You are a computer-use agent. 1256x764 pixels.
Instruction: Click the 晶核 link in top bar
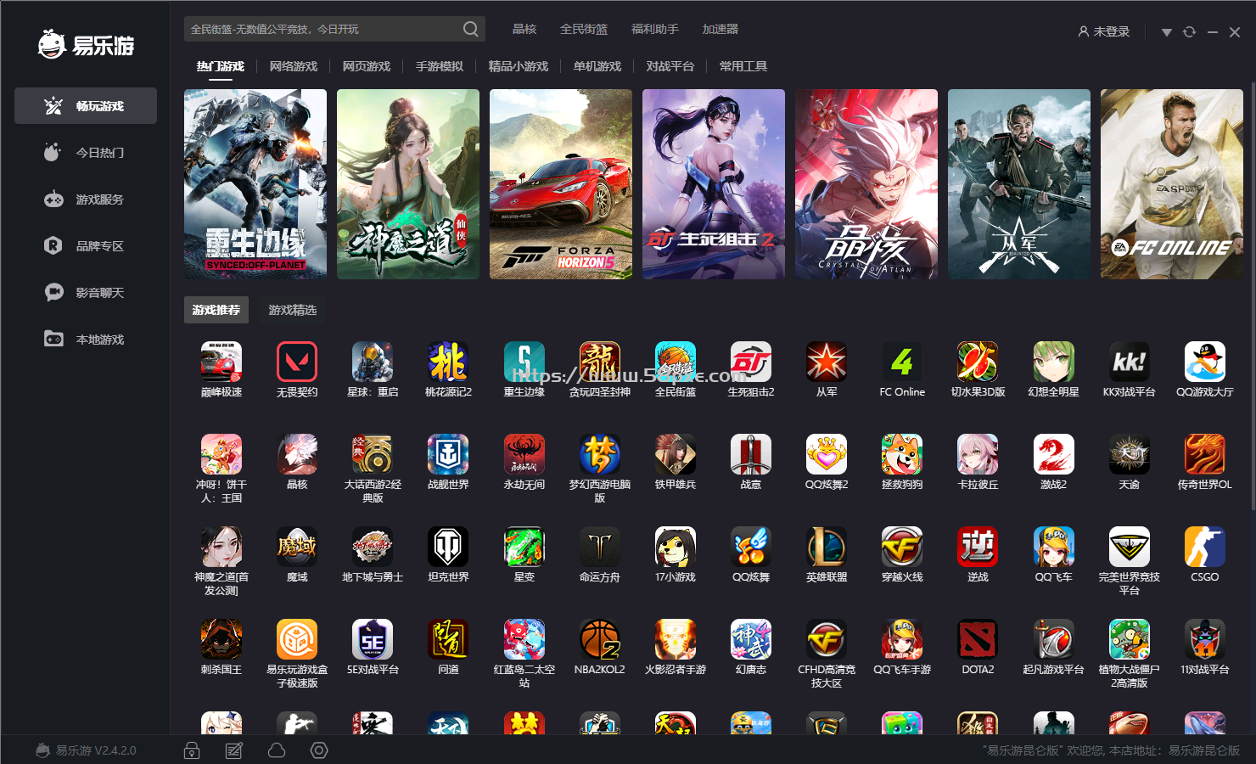coord(524,29)
